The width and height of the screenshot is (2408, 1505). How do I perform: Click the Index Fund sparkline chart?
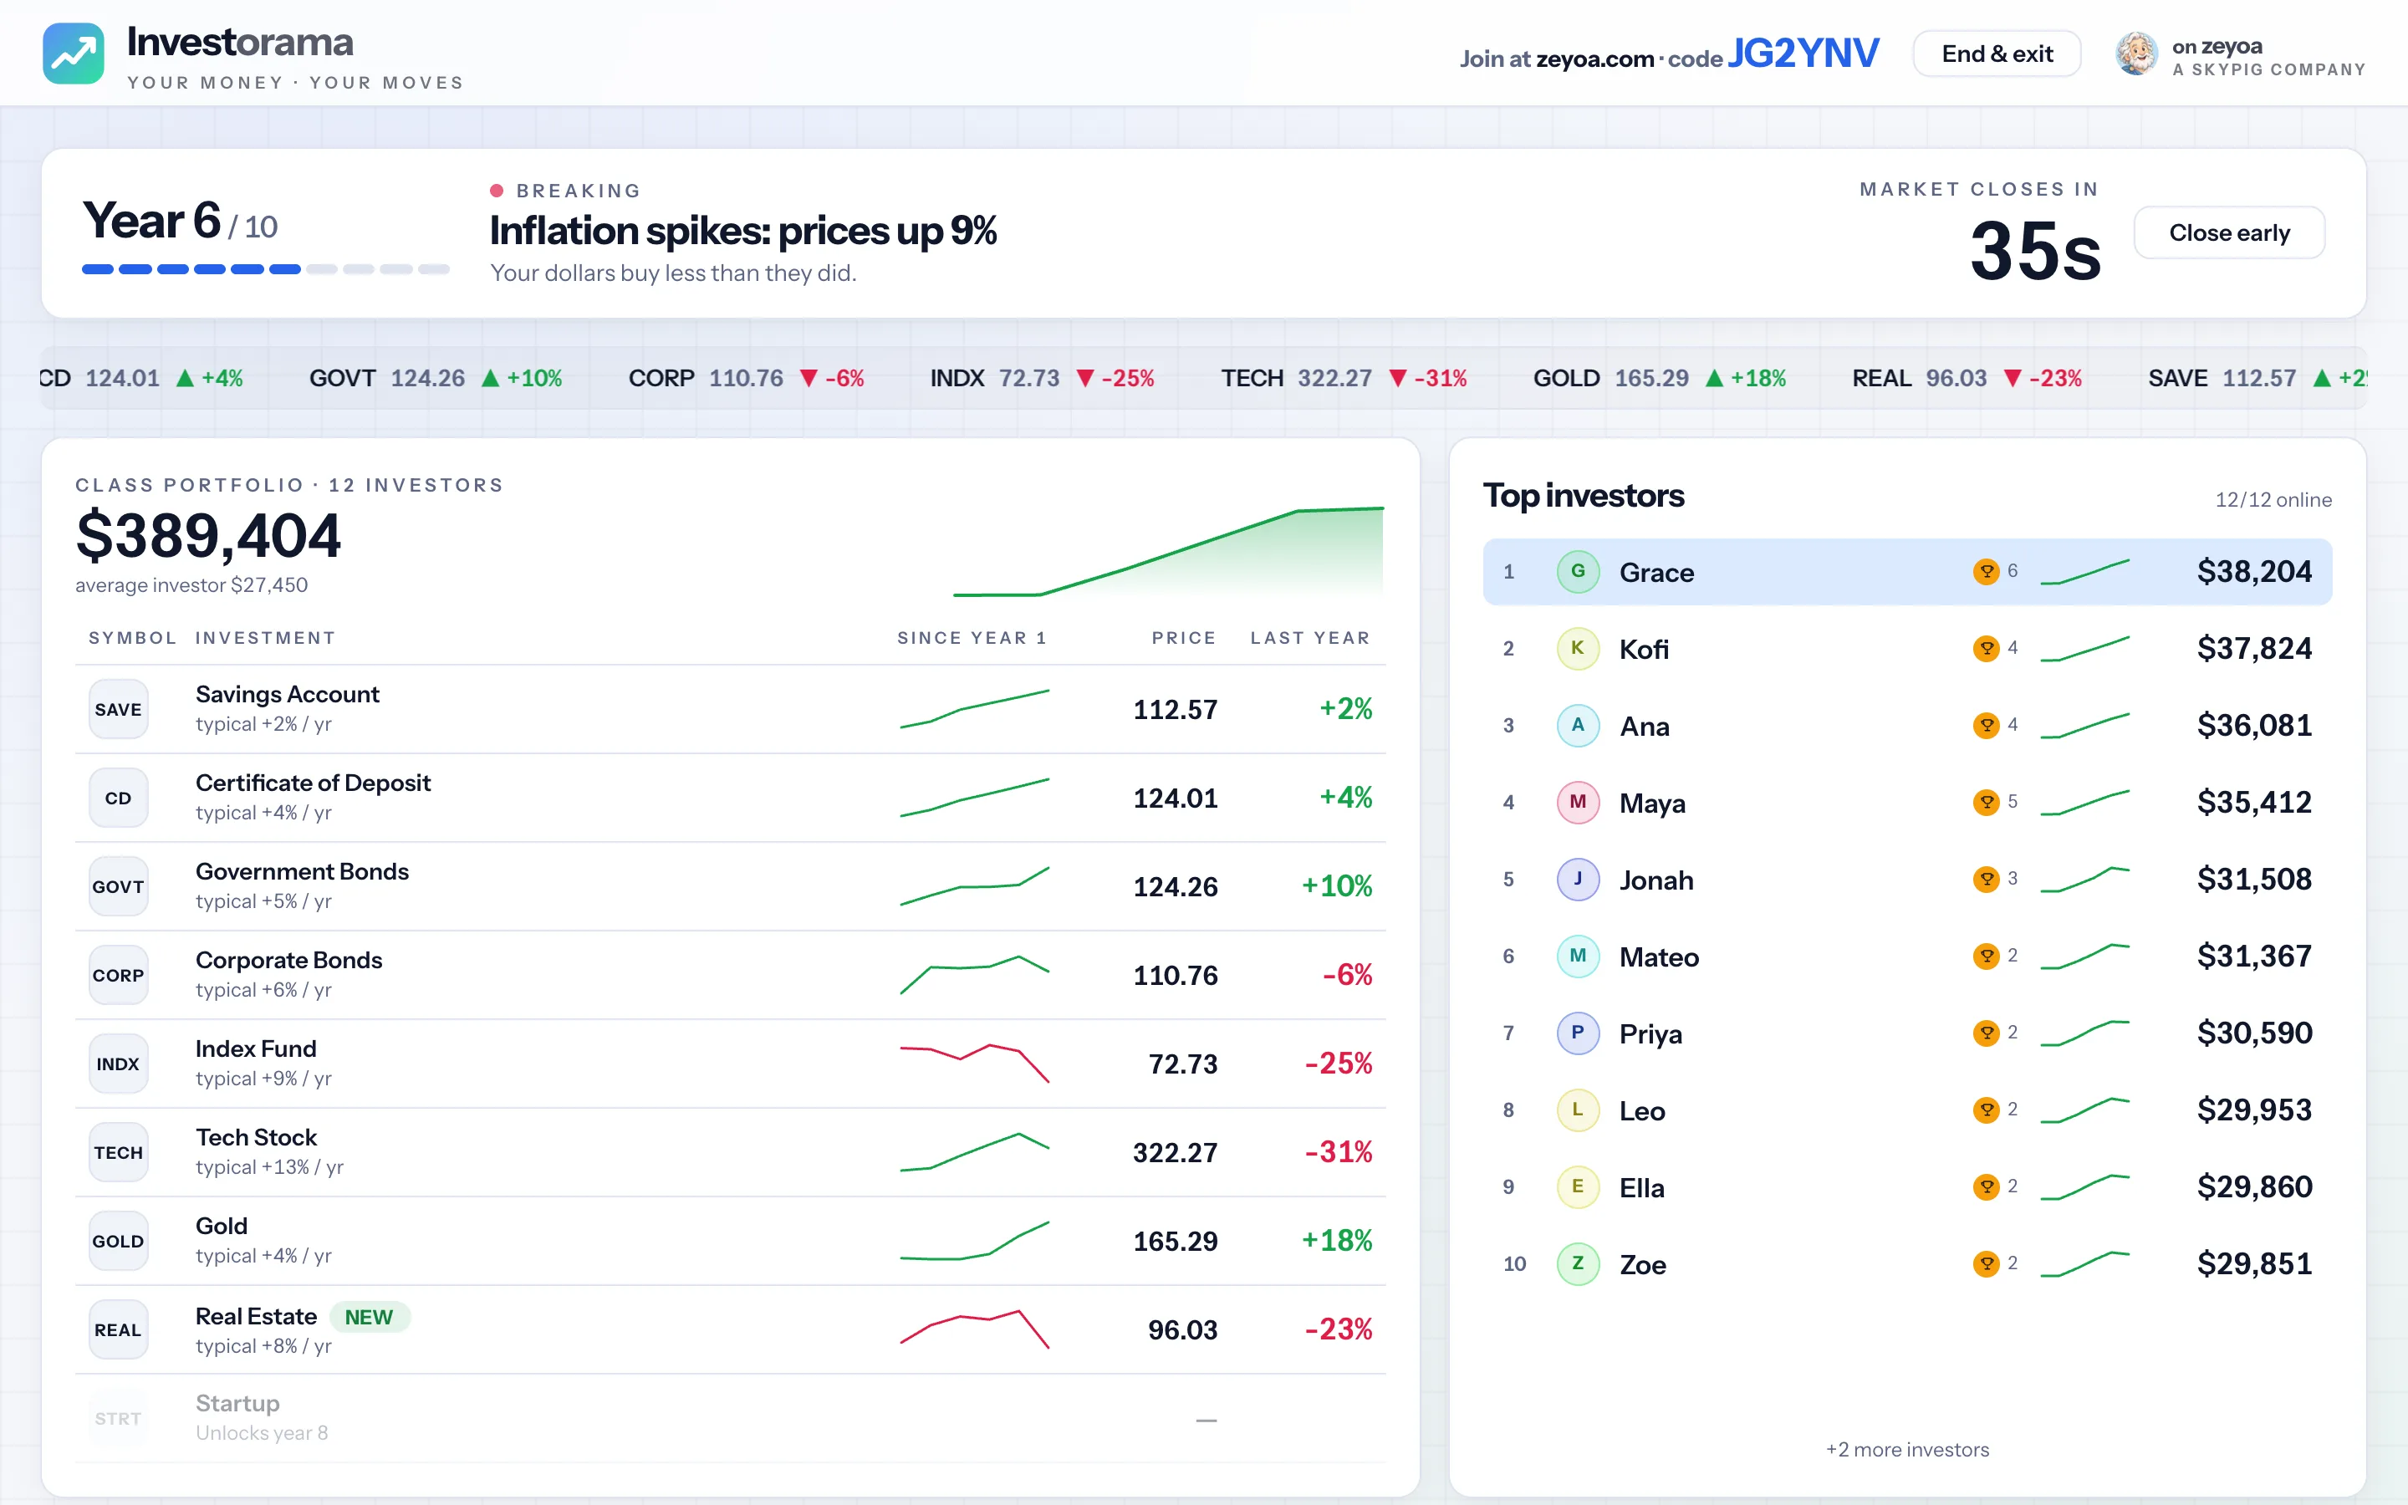click(x=974, y=1063)
